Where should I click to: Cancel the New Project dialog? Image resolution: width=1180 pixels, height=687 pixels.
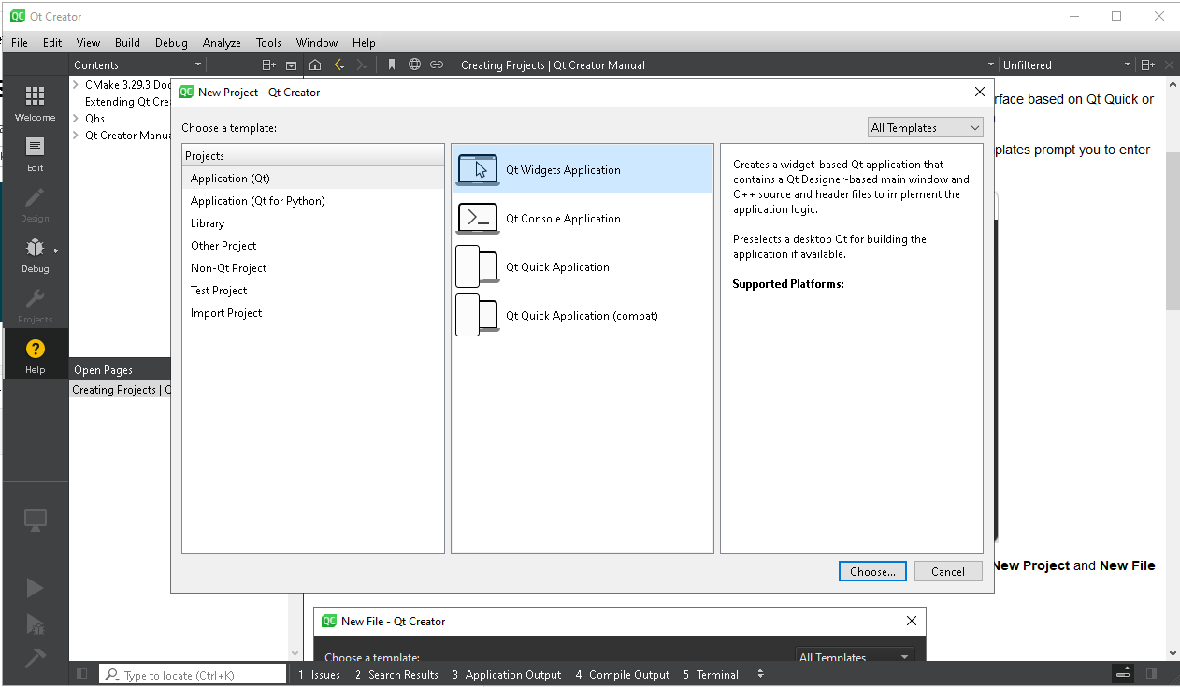pos(947,571)
